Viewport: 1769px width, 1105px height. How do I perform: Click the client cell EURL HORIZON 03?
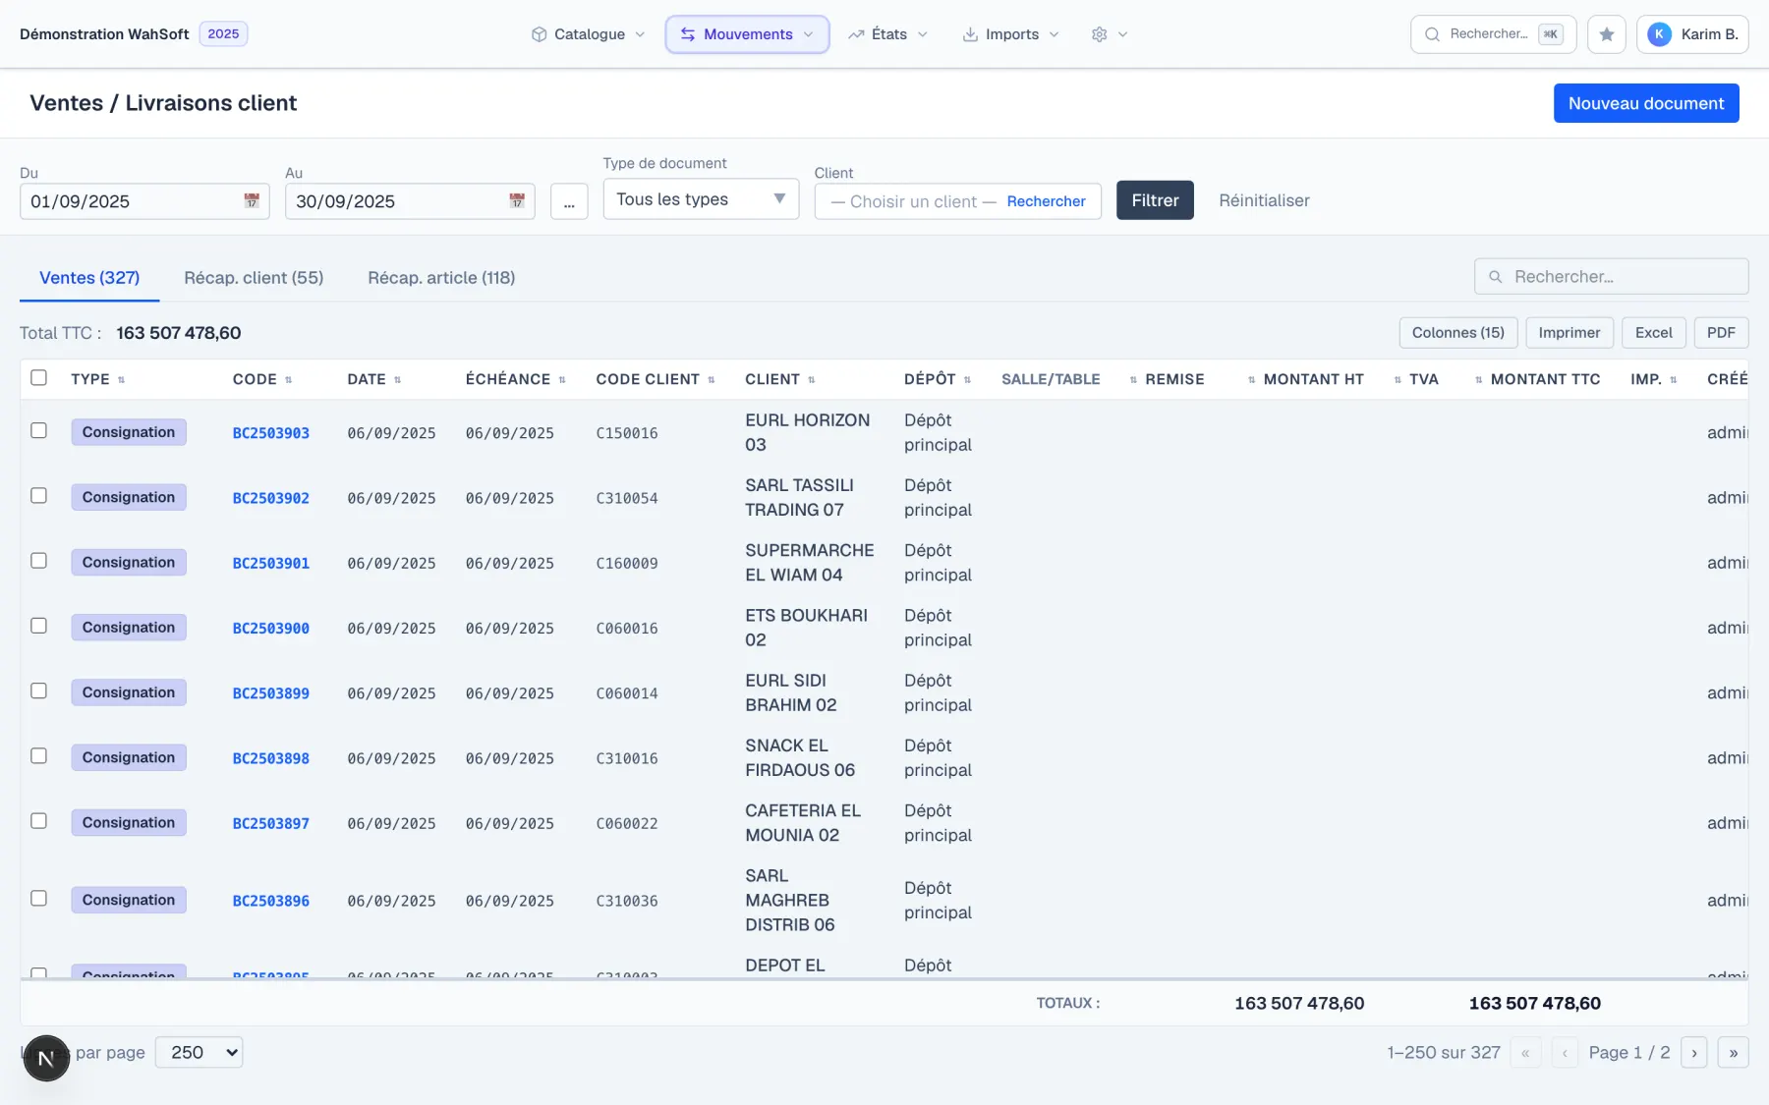pyautogui.click(x=807, y=432)
